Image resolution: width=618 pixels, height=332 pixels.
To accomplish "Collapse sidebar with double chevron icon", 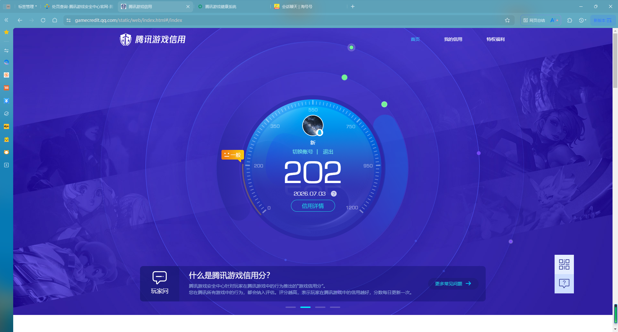I will coord(6,20).
